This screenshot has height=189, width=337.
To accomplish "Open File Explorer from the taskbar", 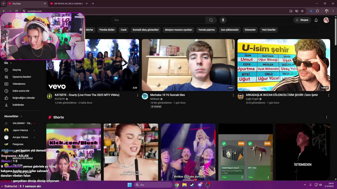I will pos(185,185).
